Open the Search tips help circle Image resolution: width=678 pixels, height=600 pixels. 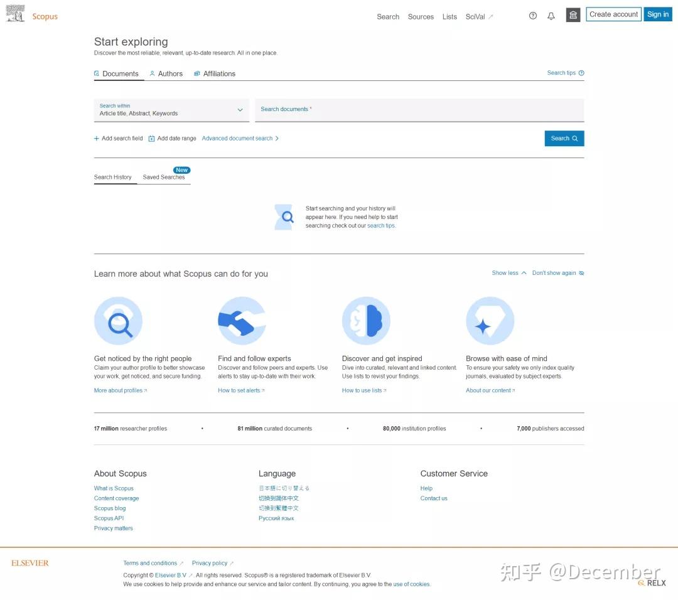(581, 72)
